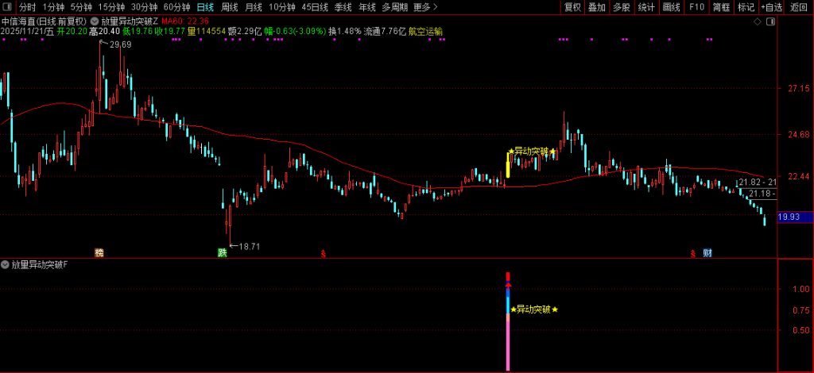
Task: Toggle 叠加 overlay comparison
Action: point(597,7)
